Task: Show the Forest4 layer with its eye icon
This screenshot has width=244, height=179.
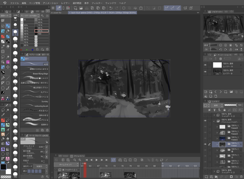Action: pyautogui.click(x=205, y=127)
